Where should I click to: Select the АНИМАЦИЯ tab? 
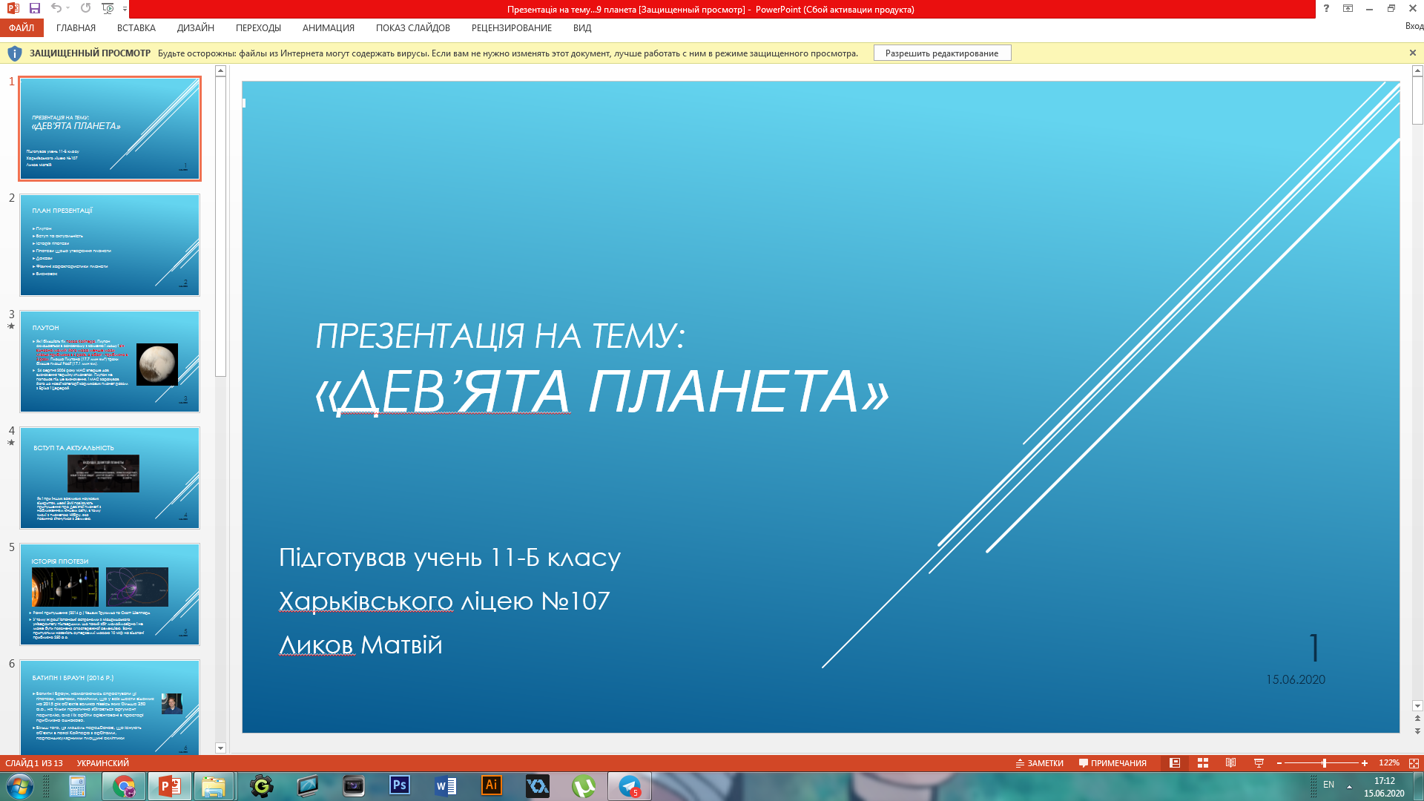pos(329,28)
